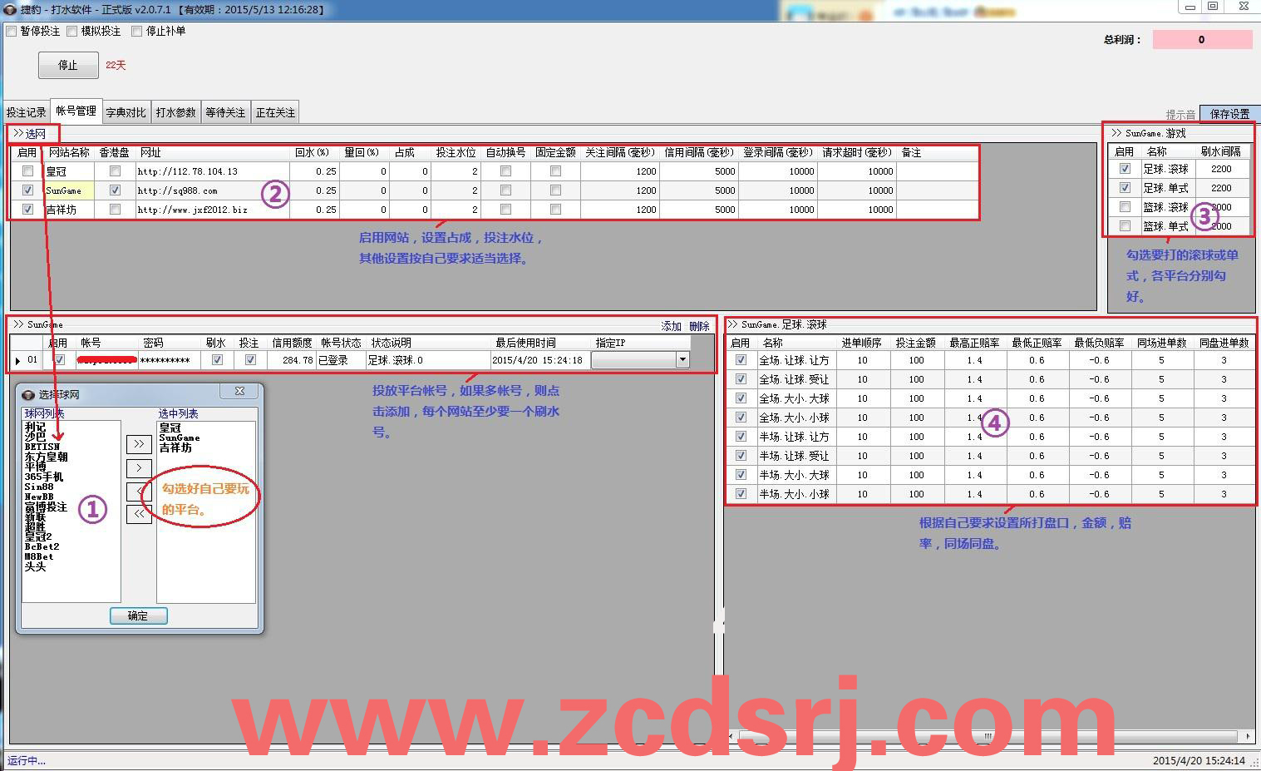Viewport: 1261px width, 771px height.
Task: Click the 保存设置 button
Action: tap(1229, 114)
